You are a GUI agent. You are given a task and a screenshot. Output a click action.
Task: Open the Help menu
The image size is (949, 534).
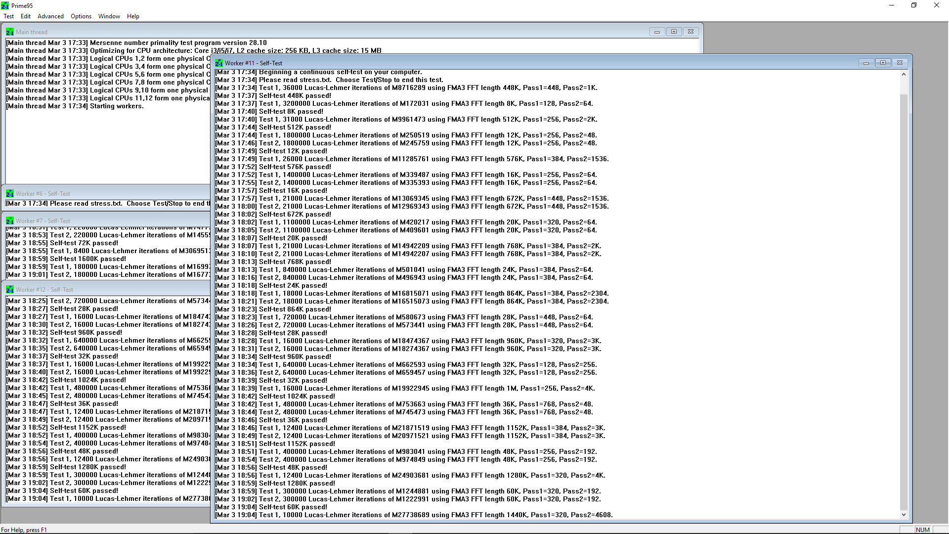(133, 16)
